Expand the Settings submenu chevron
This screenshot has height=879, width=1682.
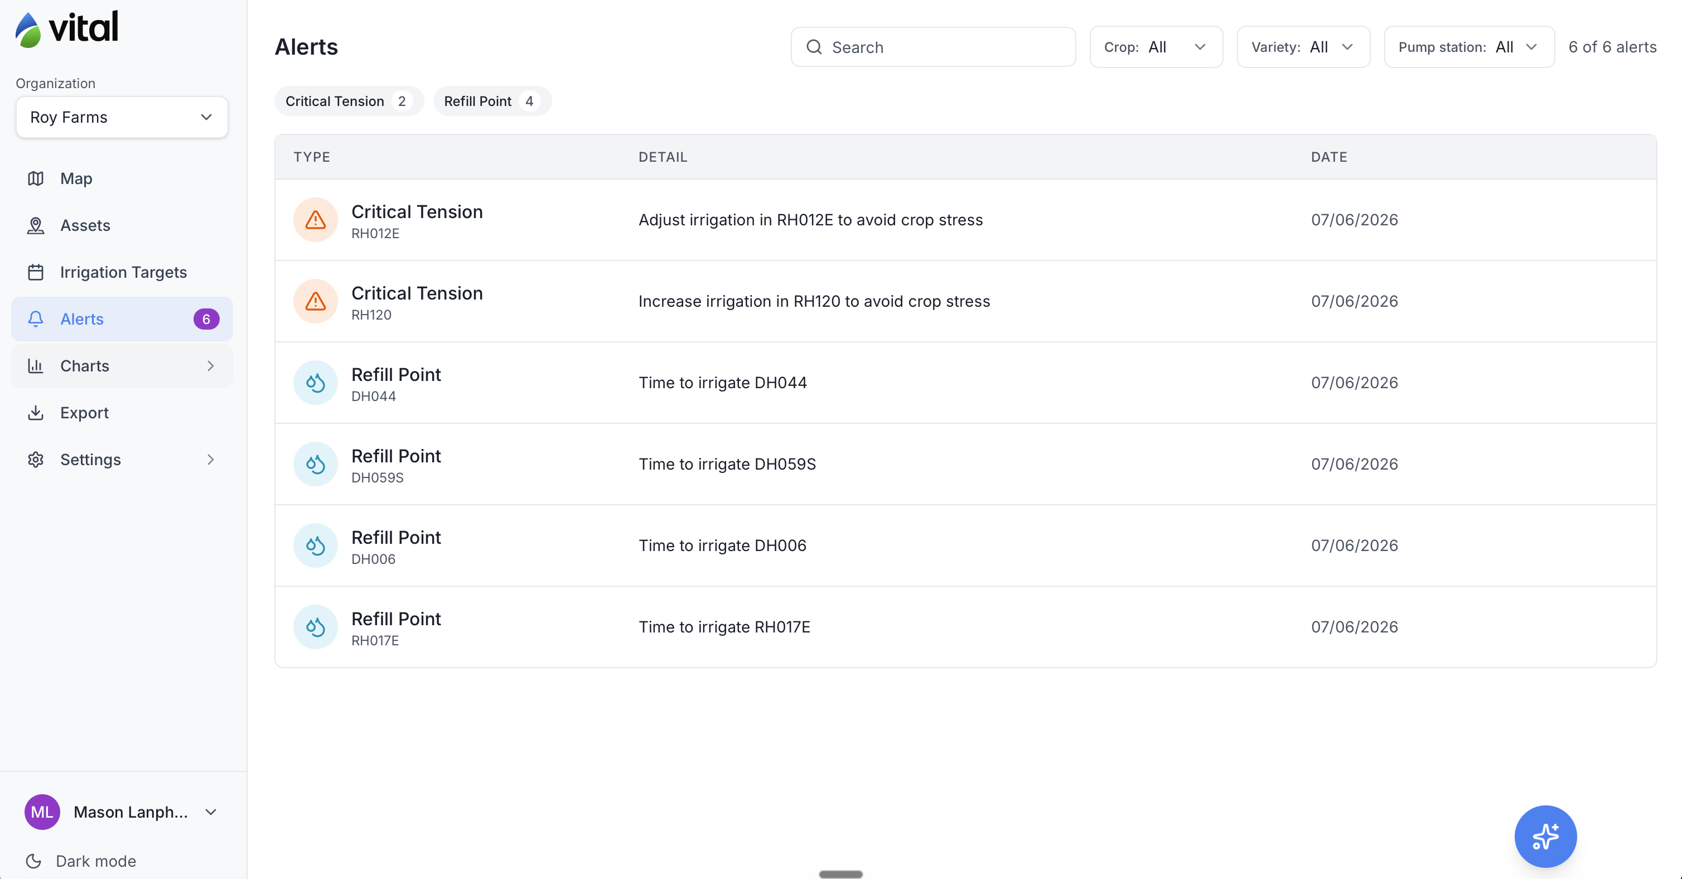[210, 460]
